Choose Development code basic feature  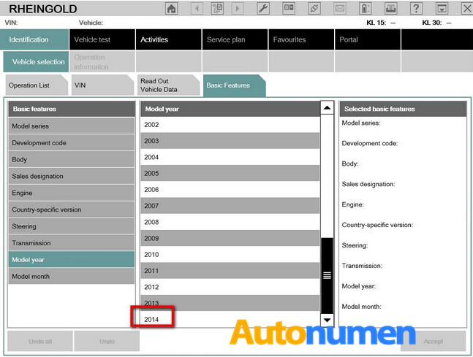[x=72, y=143]
